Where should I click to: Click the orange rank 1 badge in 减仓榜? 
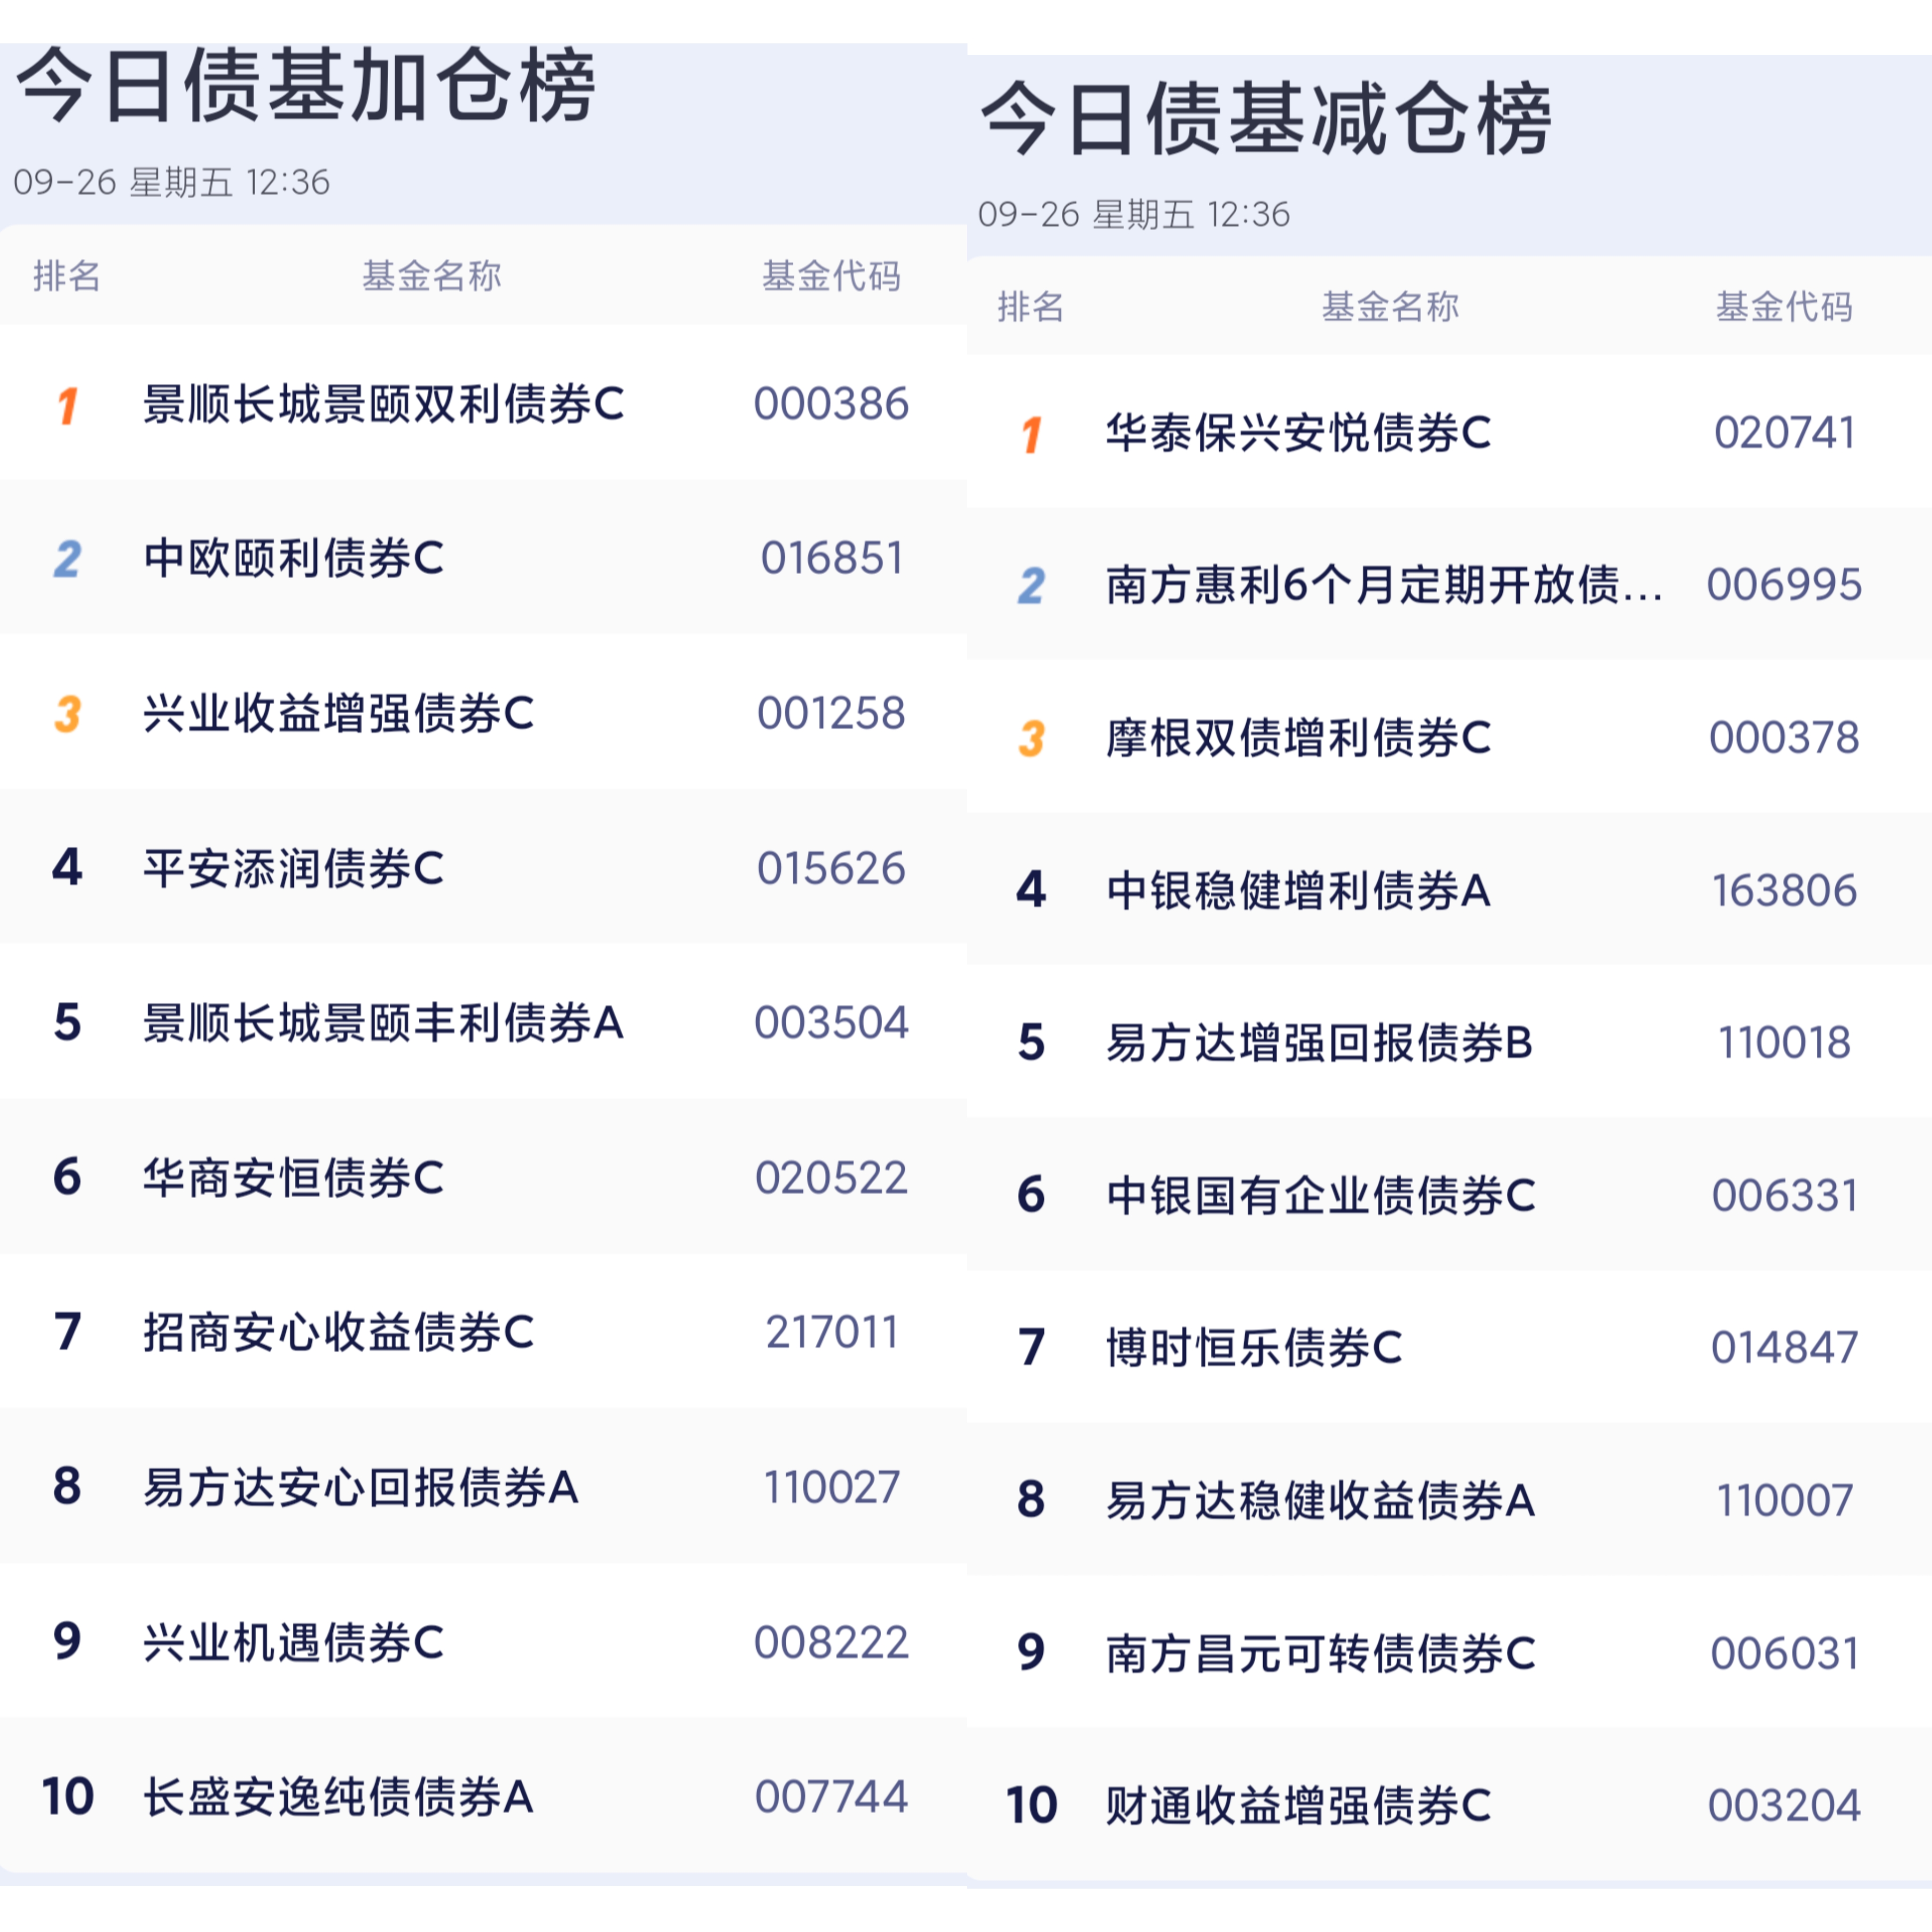[x=1031, y=434]
